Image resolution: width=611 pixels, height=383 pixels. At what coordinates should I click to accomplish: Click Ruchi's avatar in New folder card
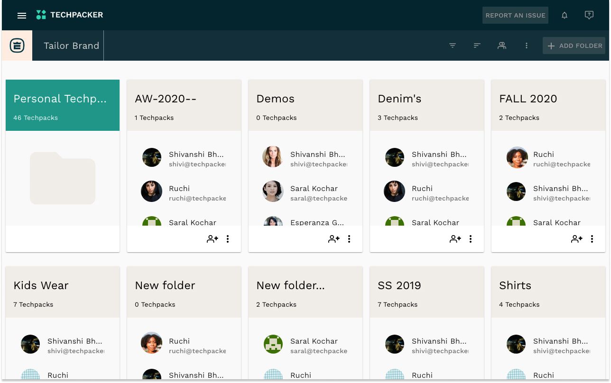coord(153,344)
